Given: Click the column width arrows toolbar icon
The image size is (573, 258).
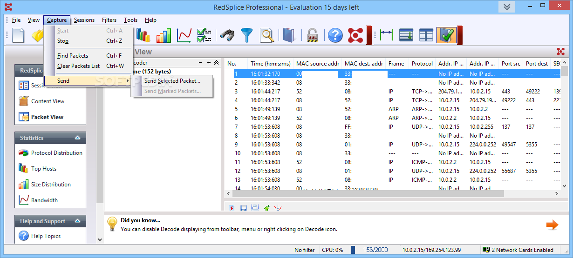Looking at the screenshot, I should (x=387, y=35).
